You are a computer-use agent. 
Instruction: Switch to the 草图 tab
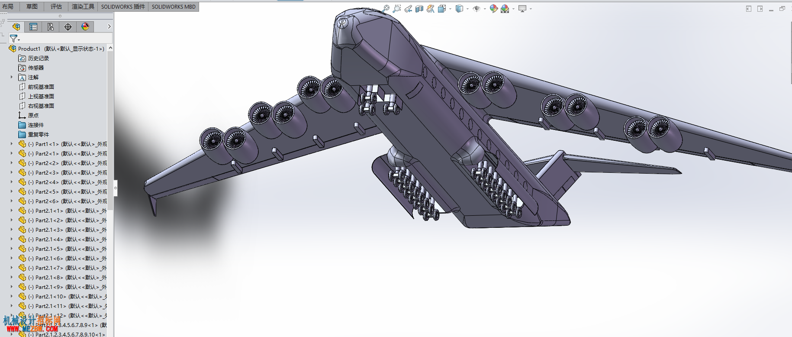point(32,6)
